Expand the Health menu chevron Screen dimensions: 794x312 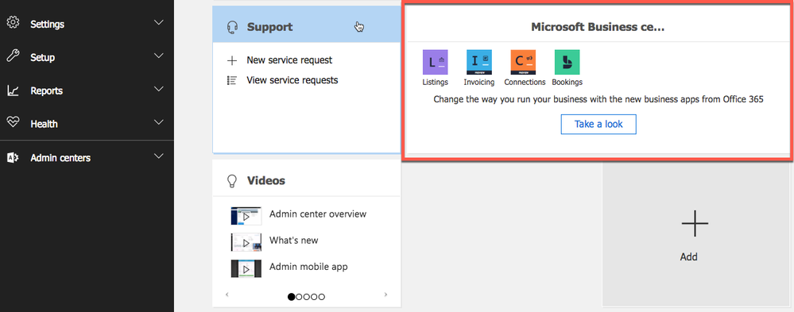click(x=159, y=122)
